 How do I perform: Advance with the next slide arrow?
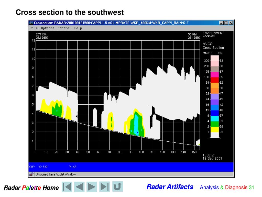92,187
